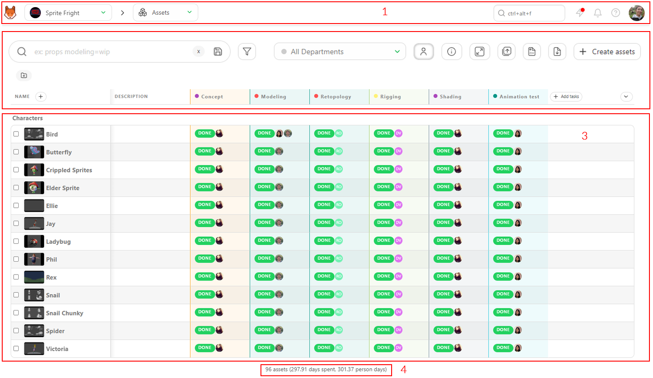Click DONE status in Snail's Shading cell
This screenshot has height=378, width=653.
coord(443,294)
